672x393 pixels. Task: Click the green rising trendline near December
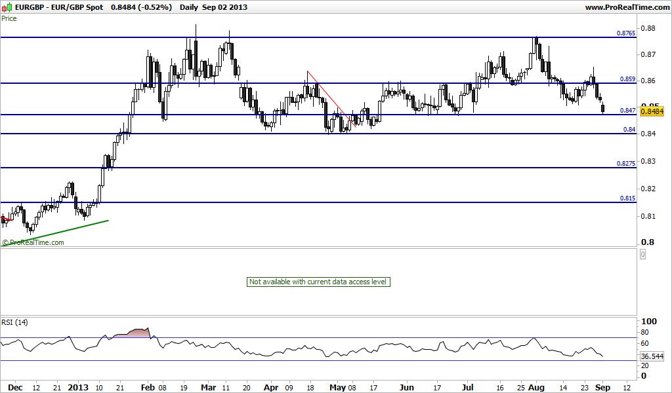coord(55,233)
